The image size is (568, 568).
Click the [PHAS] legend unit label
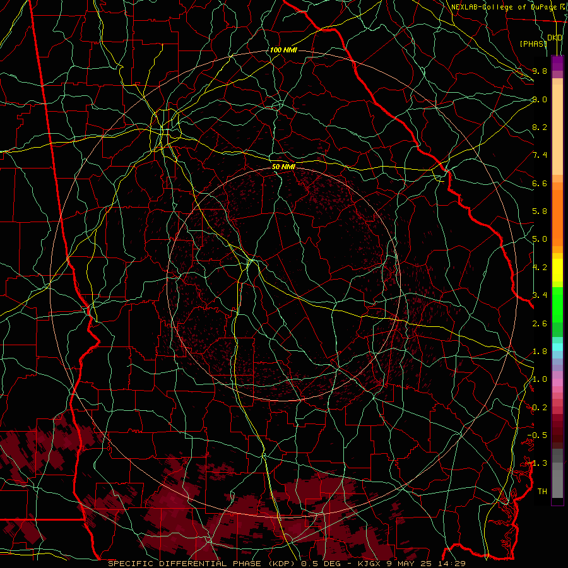[533, 44]
